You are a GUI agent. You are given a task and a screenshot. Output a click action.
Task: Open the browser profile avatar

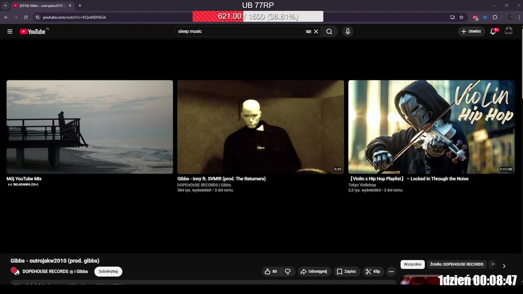click(510, 17)
